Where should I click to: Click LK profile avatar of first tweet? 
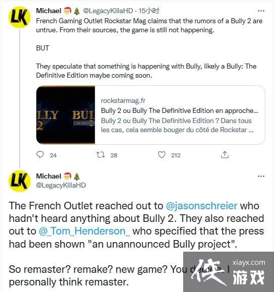coord(20,17)
